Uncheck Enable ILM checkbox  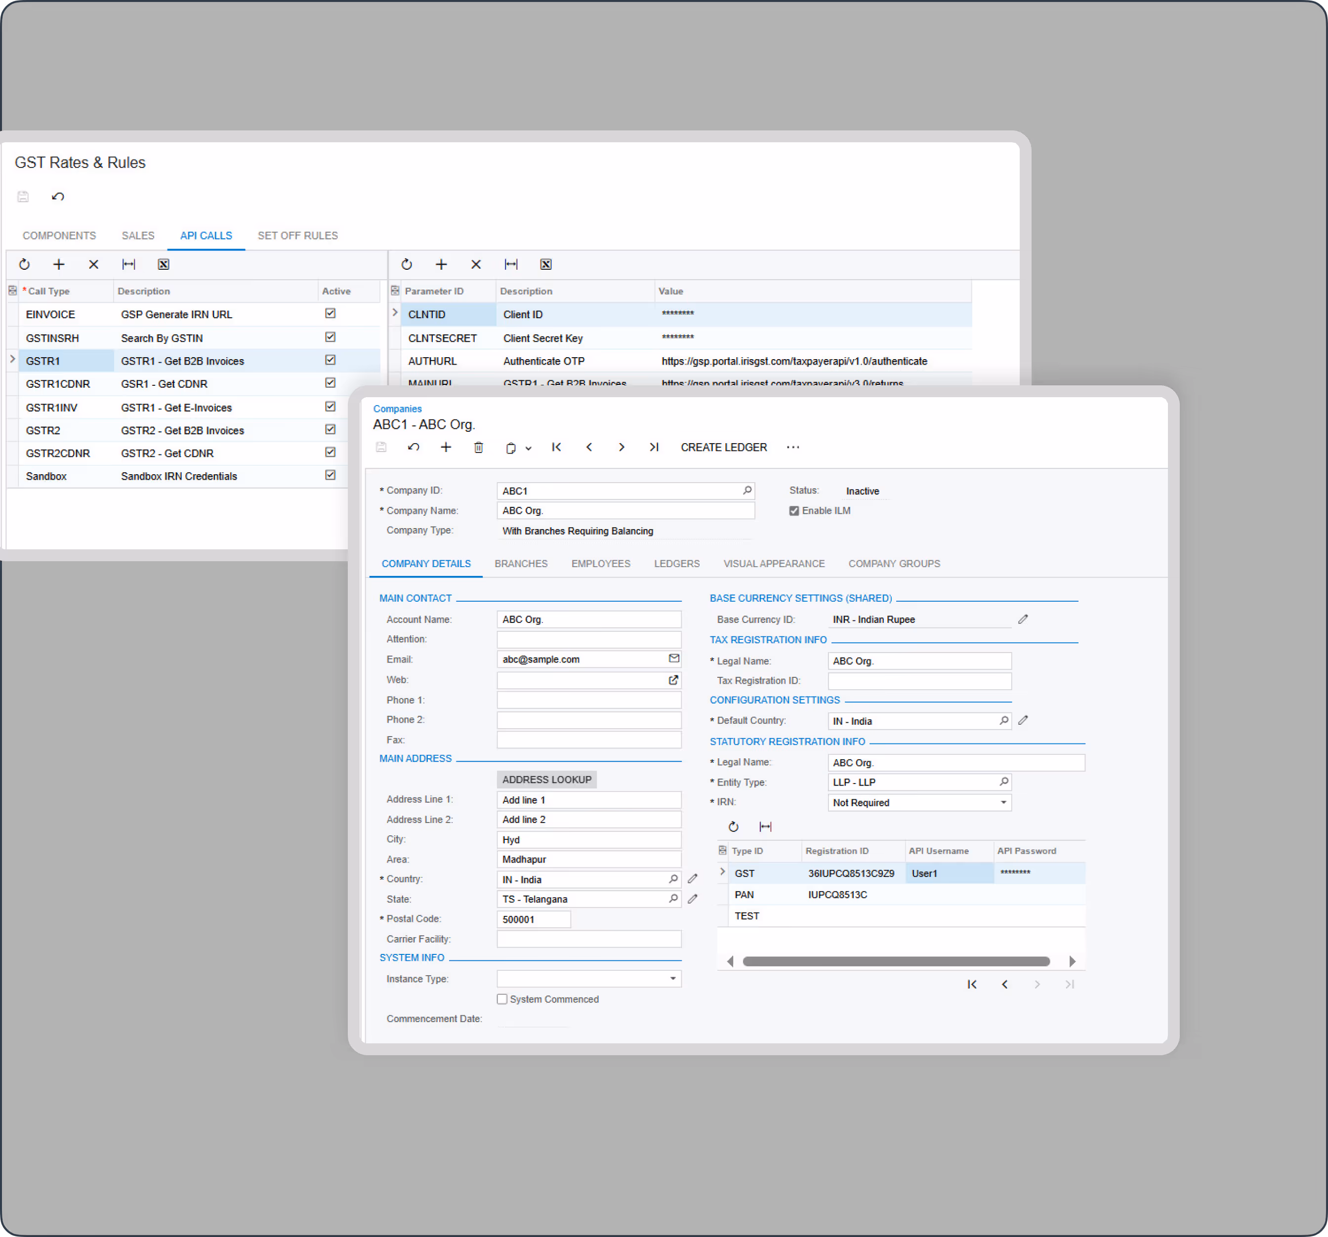[793, 511]
